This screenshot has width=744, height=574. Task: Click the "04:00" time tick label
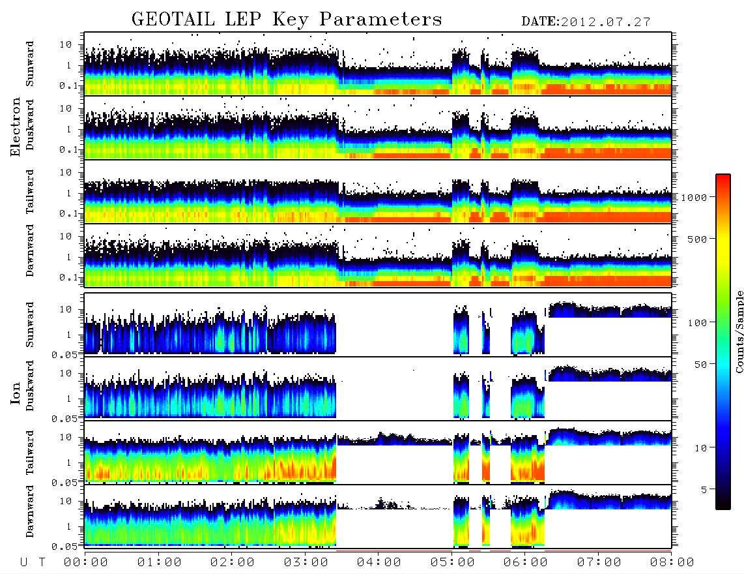coord(379,563)
